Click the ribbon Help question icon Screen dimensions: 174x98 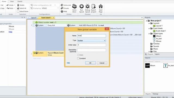pyautogui.click(x=62, y=11)
